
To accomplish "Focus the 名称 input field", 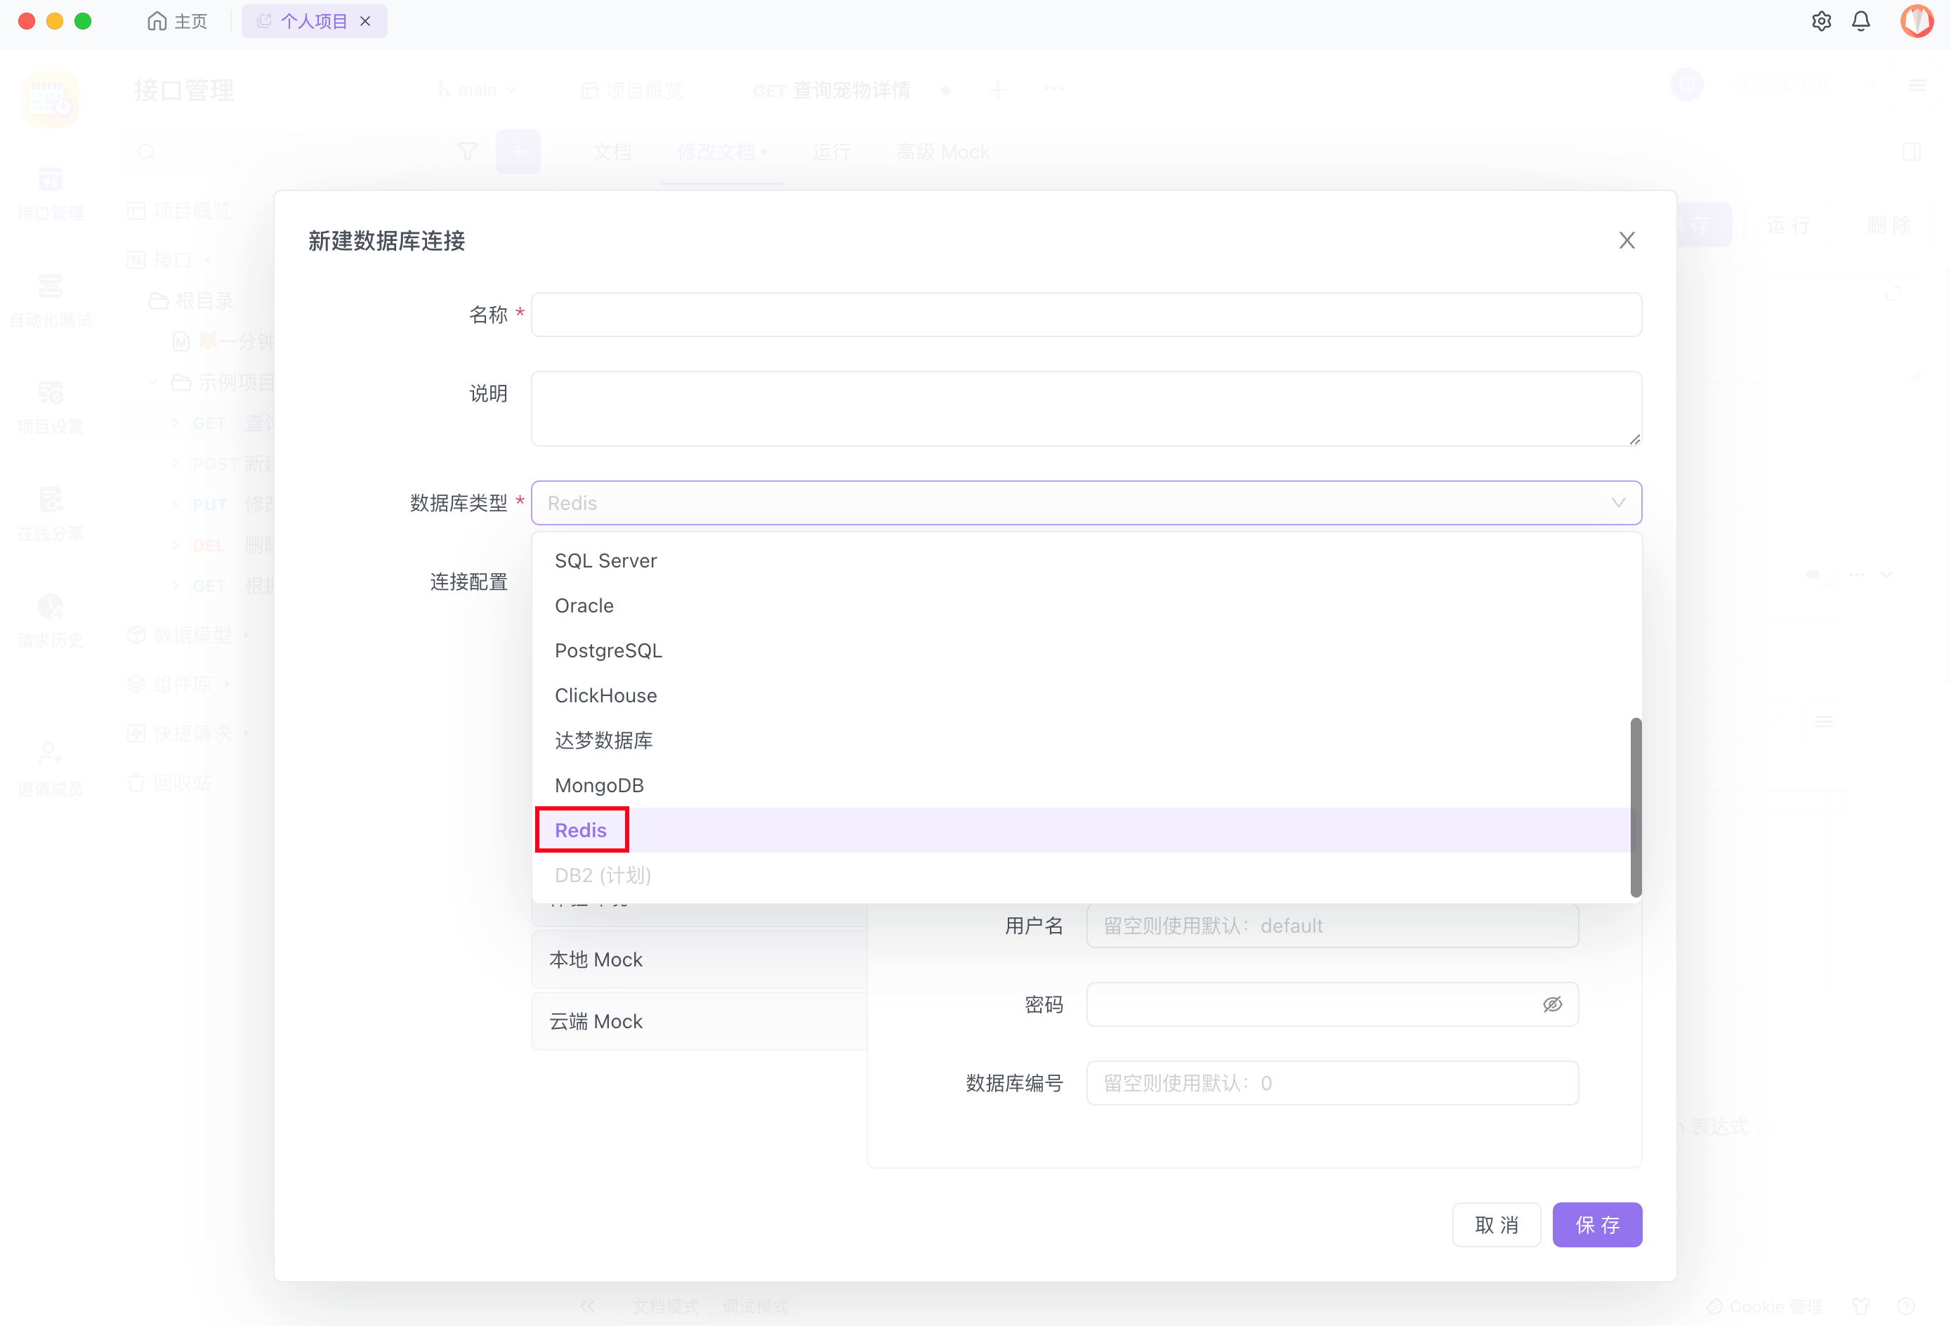I will coord(1086,315).
